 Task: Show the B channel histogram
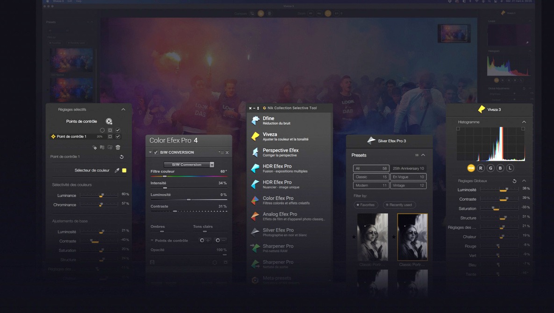tap(500, 168)
